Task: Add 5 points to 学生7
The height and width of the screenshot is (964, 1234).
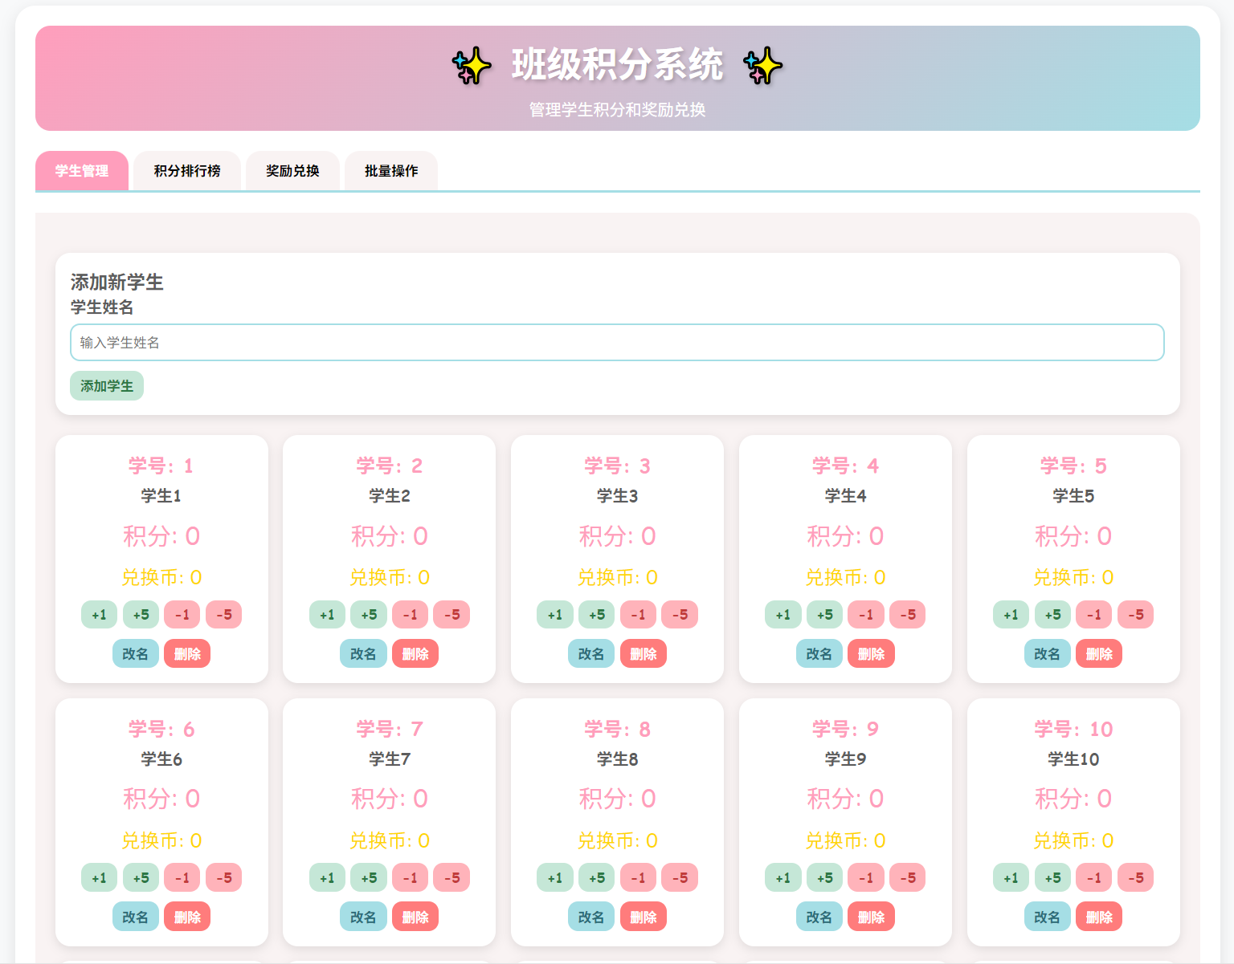Action: point(369,878)
